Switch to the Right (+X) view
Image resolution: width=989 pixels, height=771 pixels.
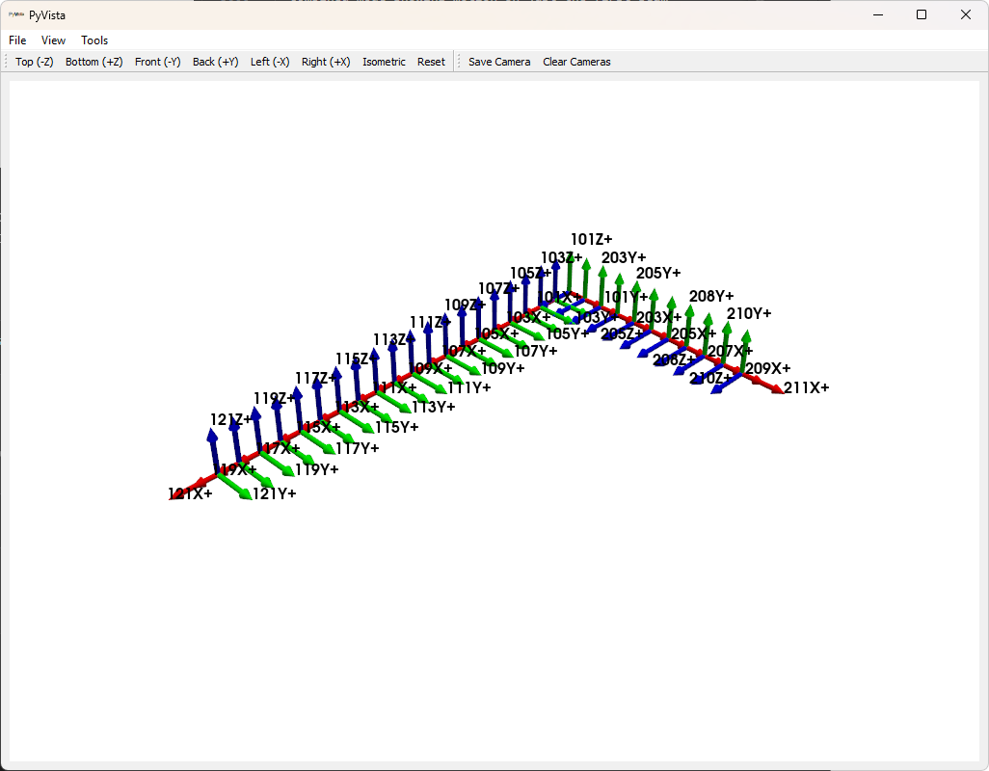pos(325,61)
